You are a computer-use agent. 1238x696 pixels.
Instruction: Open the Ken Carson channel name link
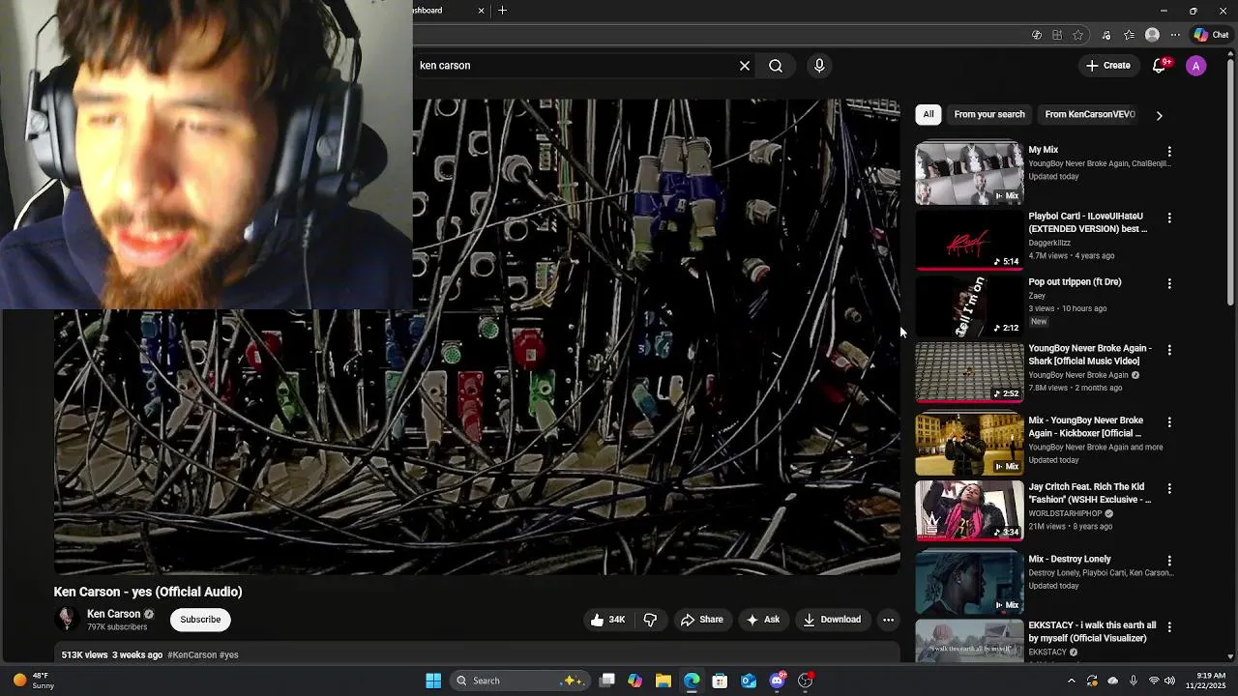point(114,614)
